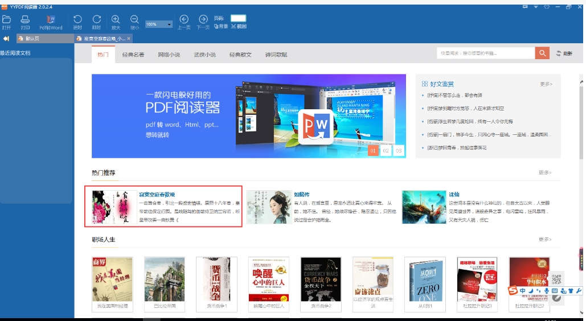Open book cover 货币战争1
This screenshot has width=586, height=321.
pyautogui.click(x=217, y=279)
